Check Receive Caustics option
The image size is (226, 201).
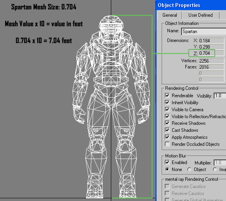point(167,193)
